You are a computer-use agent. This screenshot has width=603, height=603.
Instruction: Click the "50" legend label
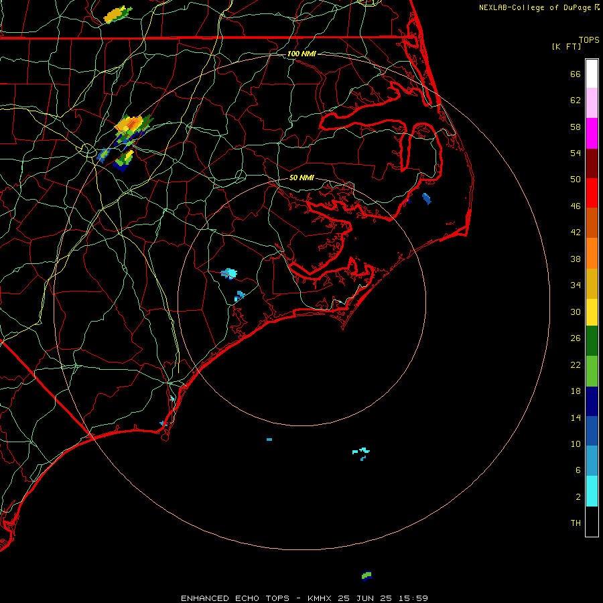pos(576,180)
